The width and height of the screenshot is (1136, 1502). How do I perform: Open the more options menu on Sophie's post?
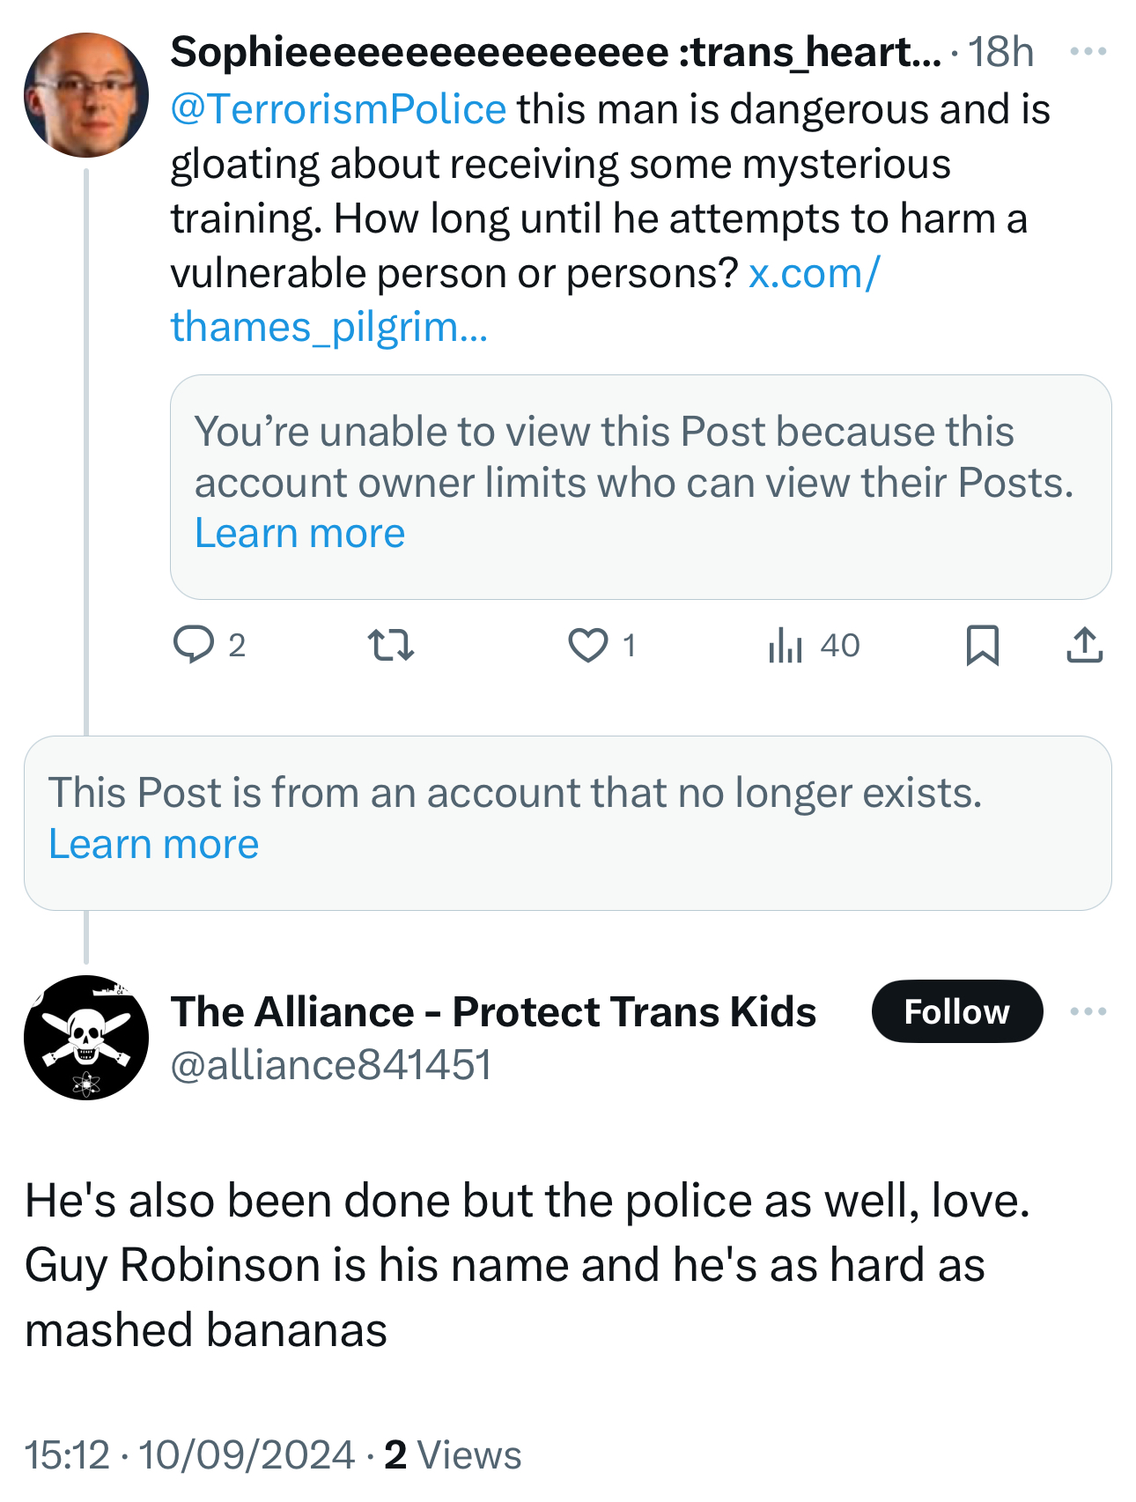pyautogui.click(x=1088, y=52)
